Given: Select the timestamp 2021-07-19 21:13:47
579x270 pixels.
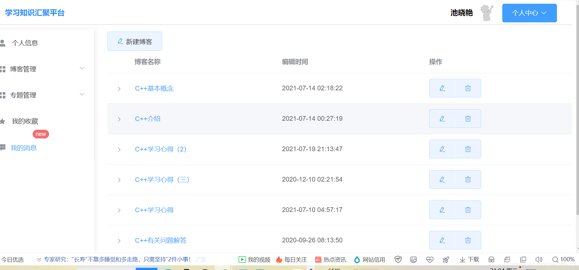Looking at the screenshot, I should click(x=312, y=149).
